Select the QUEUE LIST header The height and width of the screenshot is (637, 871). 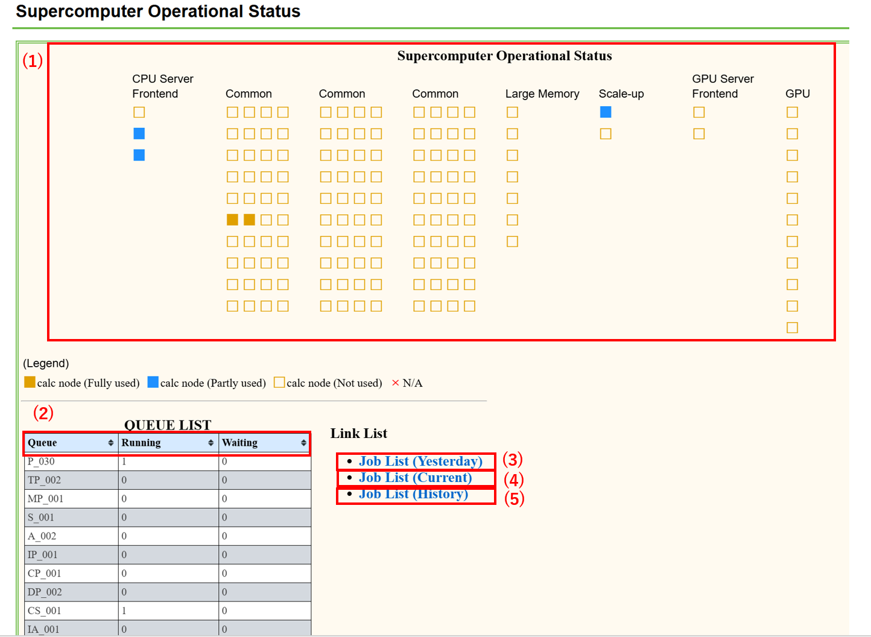coord(167,425)
